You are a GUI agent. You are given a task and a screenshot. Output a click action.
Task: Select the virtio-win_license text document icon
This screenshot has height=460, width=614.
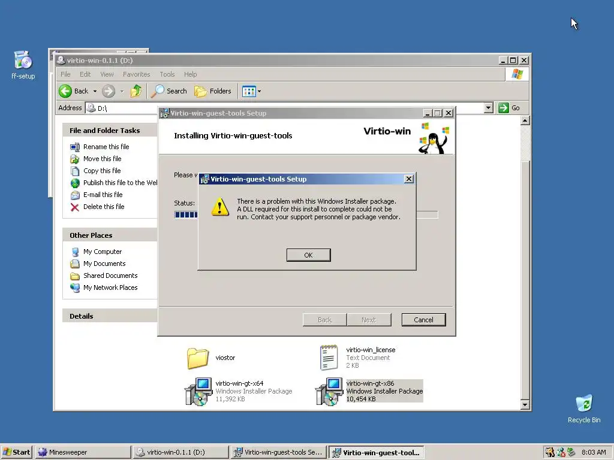click(x=329, y=357)
